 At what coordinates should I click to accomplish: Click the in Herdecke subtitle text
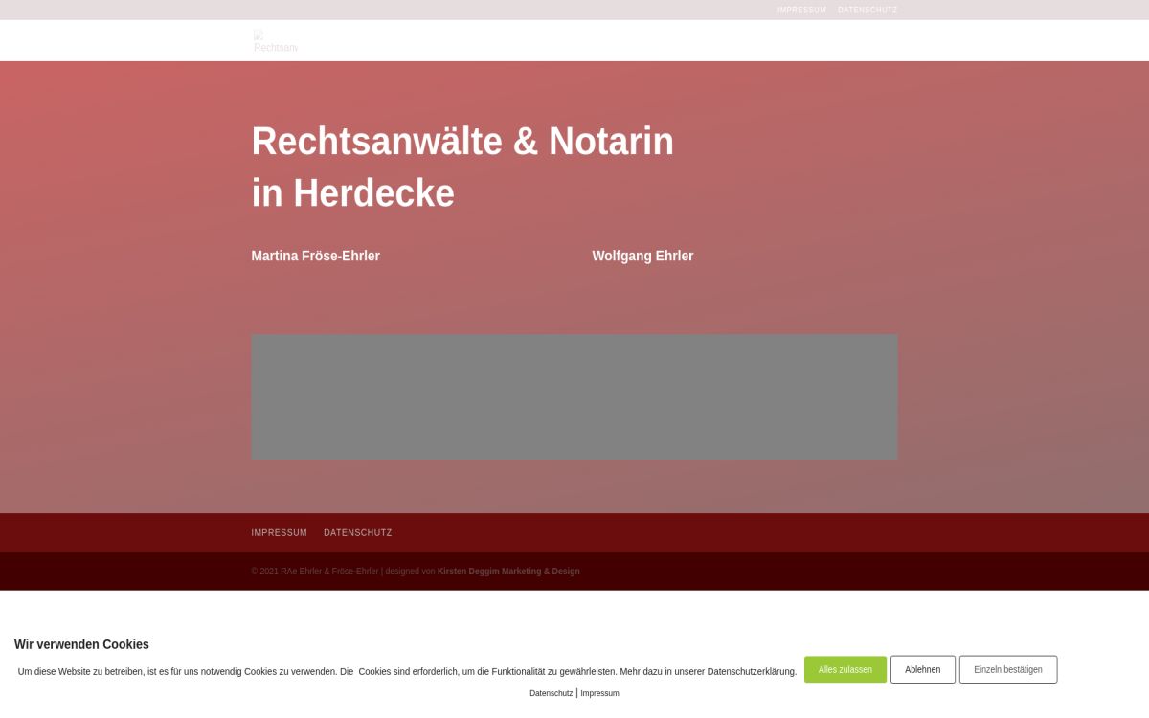tap(352, 192)
